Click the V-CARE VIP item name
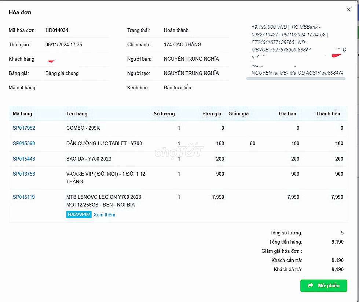359x302 pixels. (x=106, y=177)
